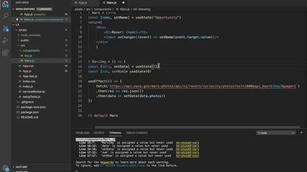Open the Run and Debug view

(5, 40)
